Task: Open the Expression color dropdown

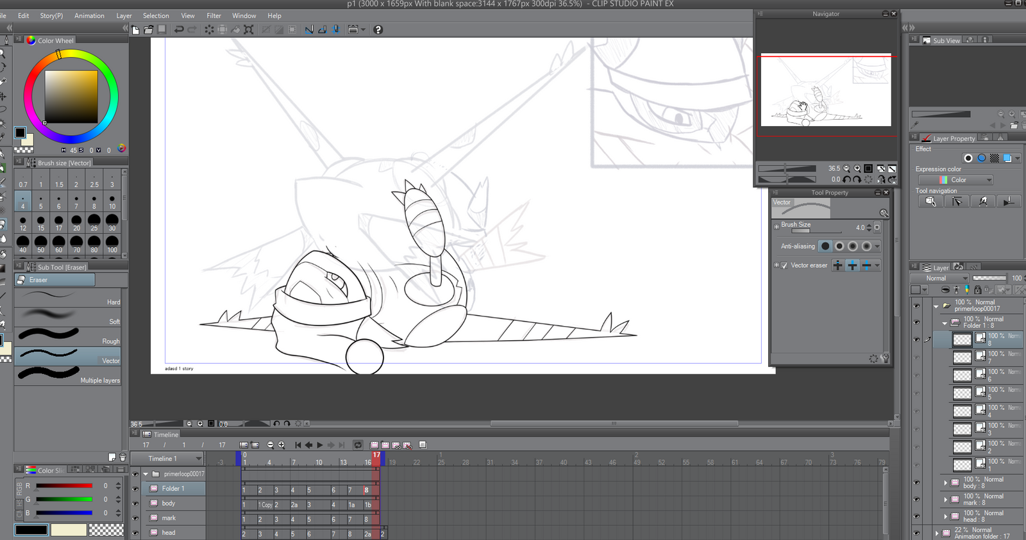Action: coord(966,180)
